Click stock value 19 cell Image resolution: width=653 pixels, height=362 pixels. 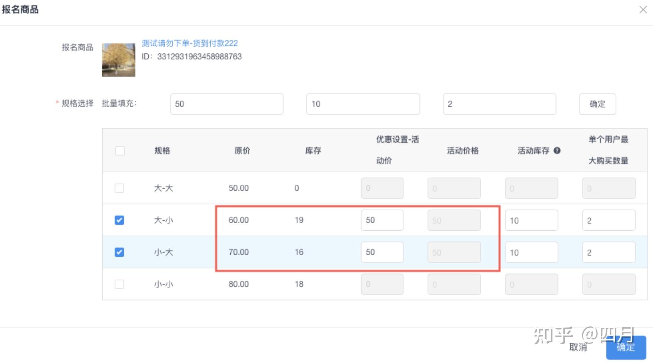coord(299,220)
